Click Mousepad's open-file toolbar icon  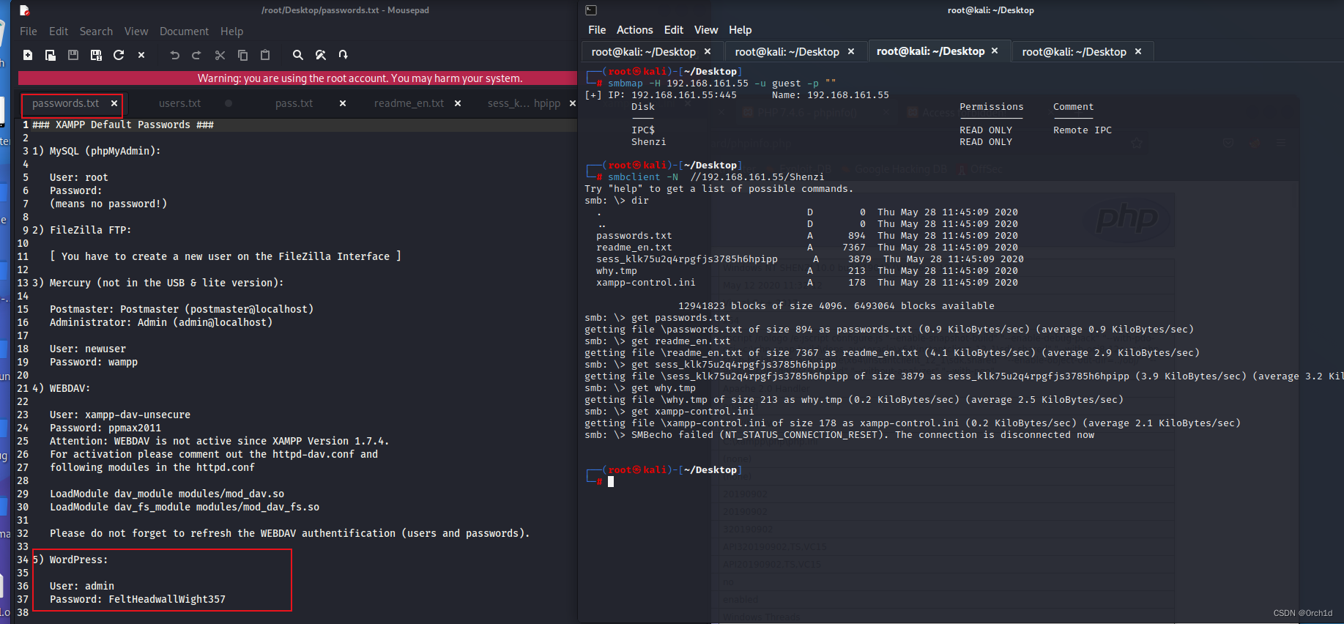(51, 55)
